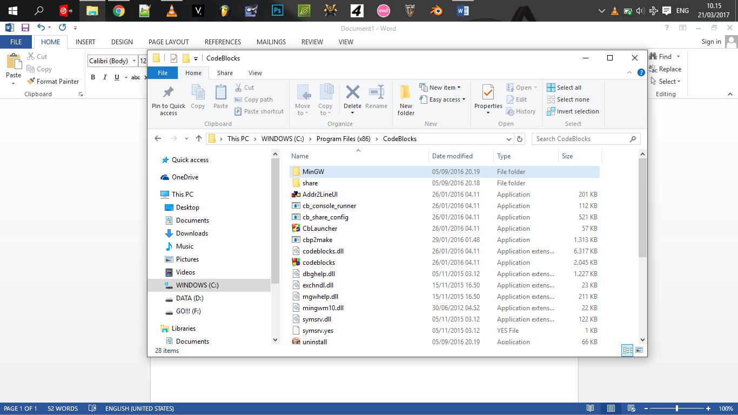This screenshot has width=738, height=415.
Task: Click the Pin to Quick access icon
Action: 168,99
